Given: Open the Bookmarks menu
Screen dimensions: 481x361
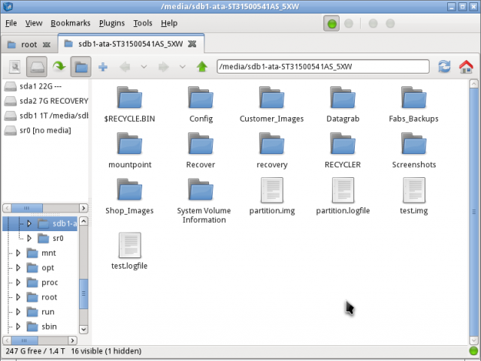Looking at the screenshot, I should 71,24.
